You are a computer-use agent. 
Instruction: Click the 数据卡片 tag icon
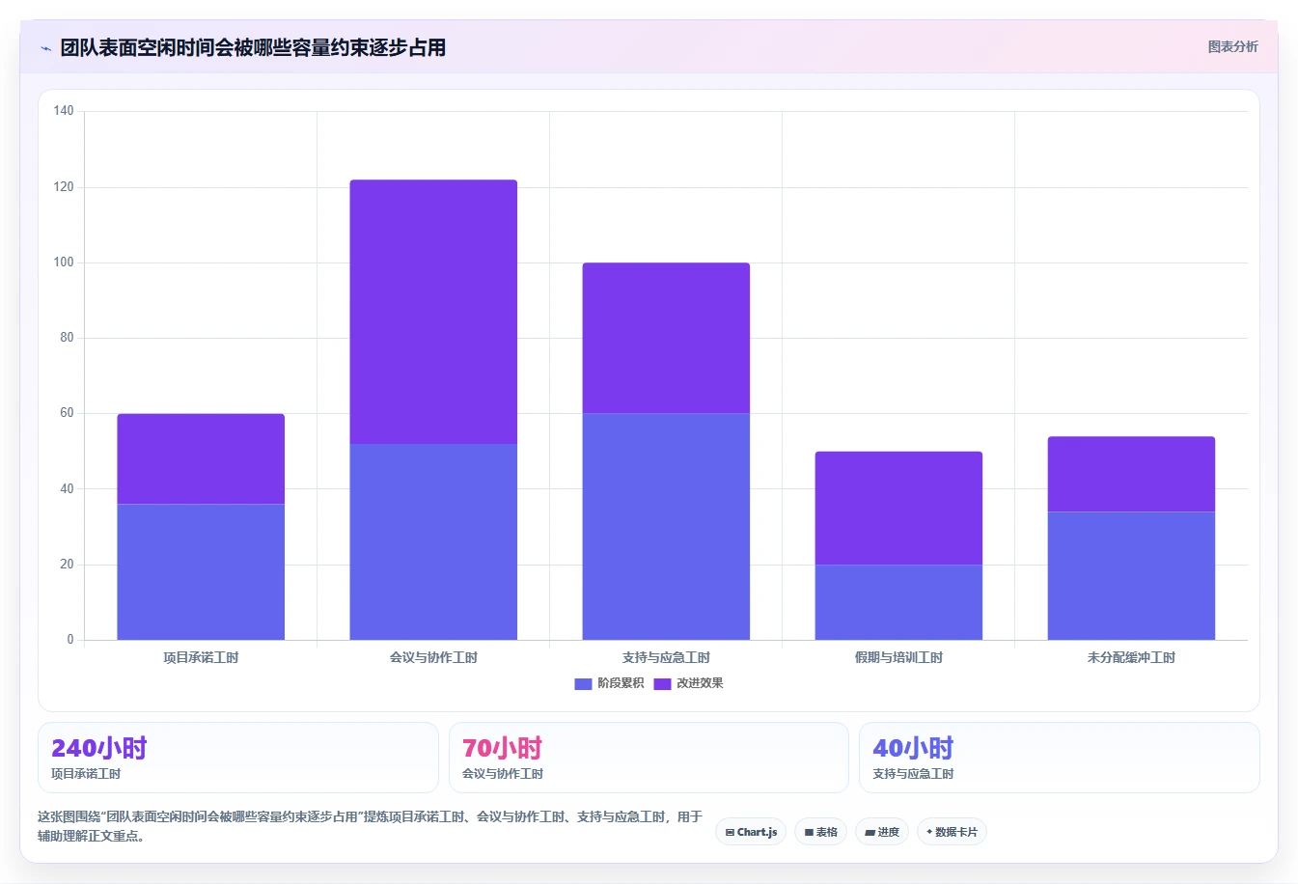pyautogui.click(x=929, y=832)
